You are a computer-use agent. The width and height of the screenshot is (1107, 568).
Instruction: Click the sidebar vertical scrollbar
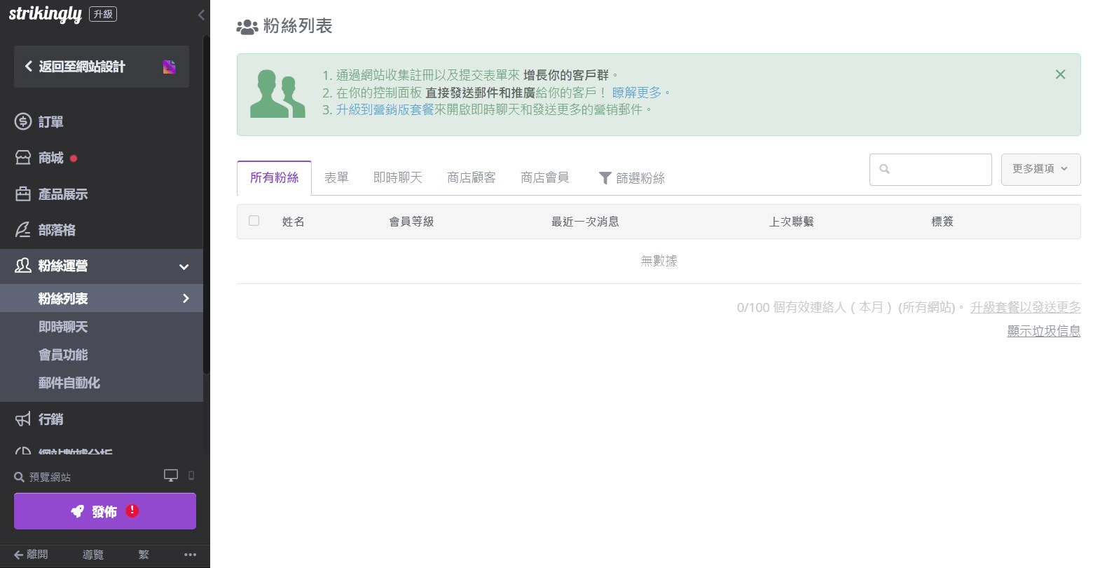tap(206, 203)
